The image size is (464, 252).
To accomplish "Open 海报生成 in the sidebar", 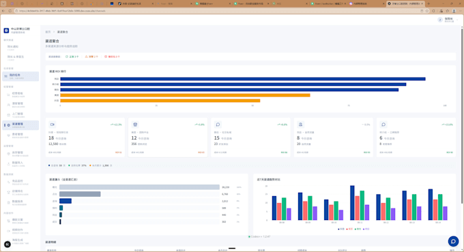I will (x=20, y=241).
